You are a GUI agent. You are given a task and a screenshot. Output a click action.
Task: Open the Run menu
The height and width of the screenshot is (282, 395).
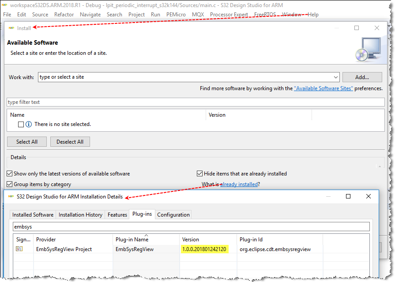(155, 15)
